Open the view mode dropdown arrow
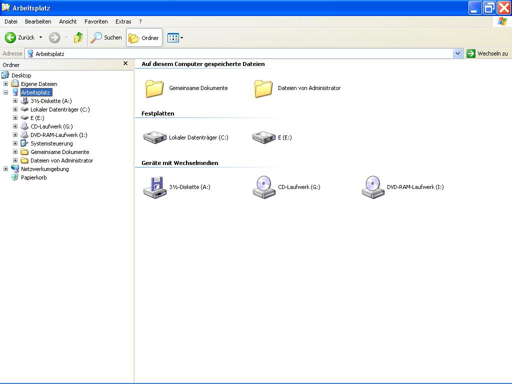The height and width of the screenshot is (384, 512). pyautogui.click(x=182, y=38)
